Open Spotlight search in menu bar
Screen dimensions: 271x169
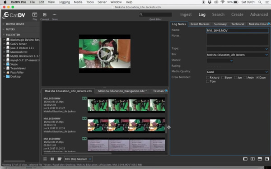click(260, 2)
